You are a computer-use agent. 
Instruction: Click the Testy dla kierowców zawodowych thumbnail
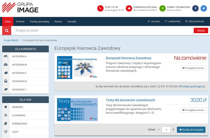[x=77, y=109]
